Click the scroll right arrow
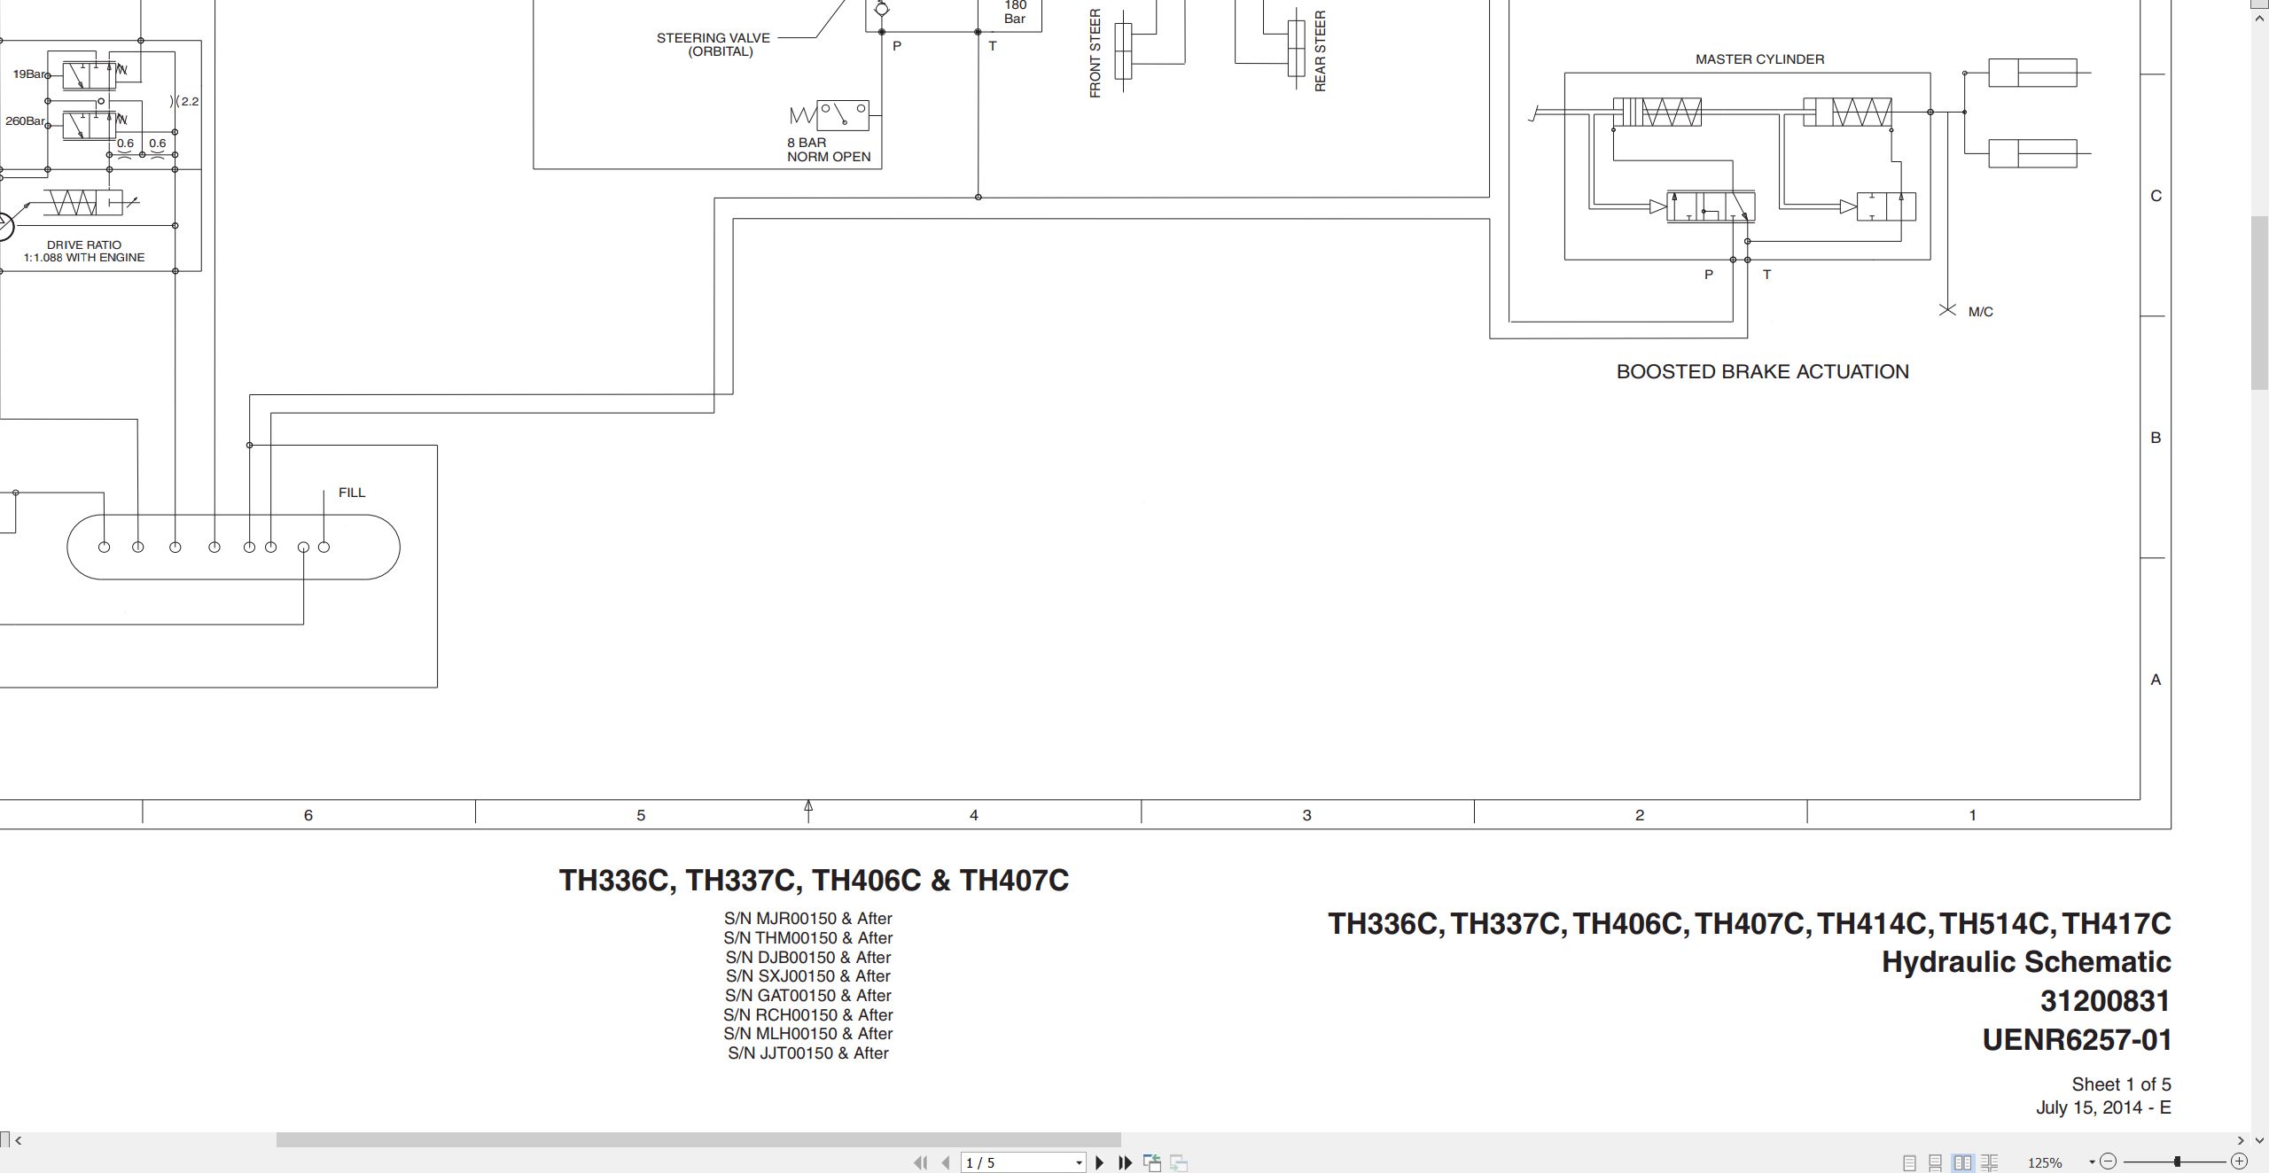 2241,1140
